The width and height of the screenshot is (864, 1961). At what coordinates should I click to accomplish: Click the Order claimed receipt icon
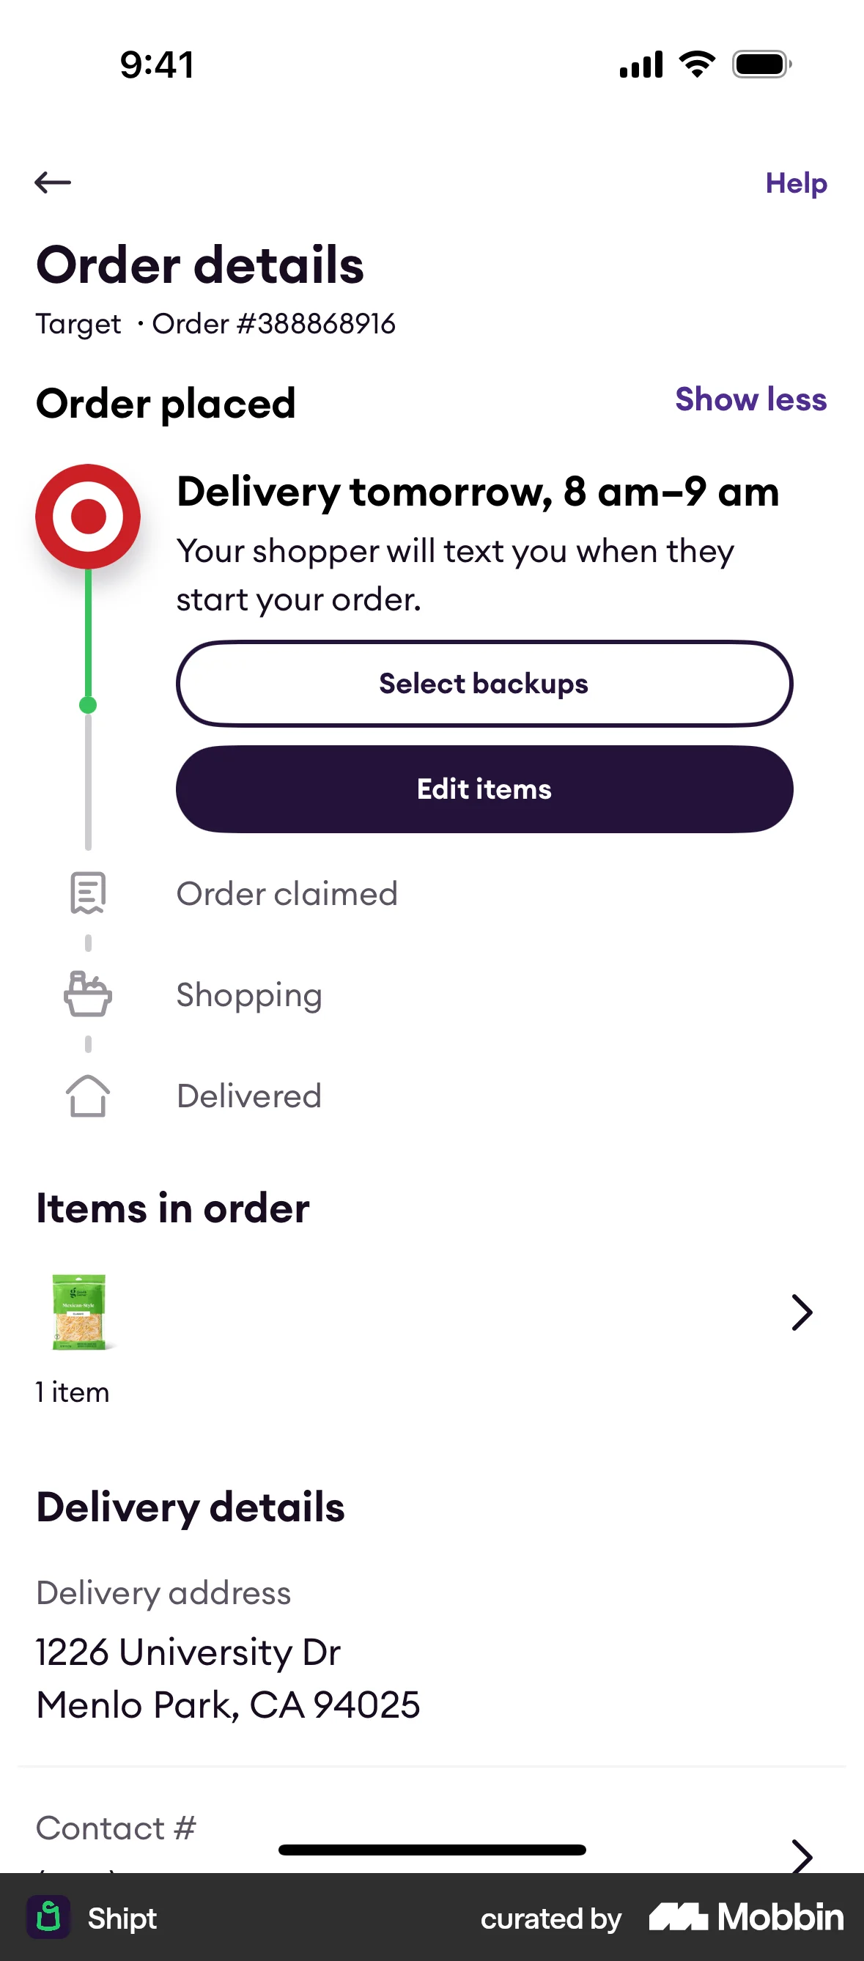coord(86,892)
